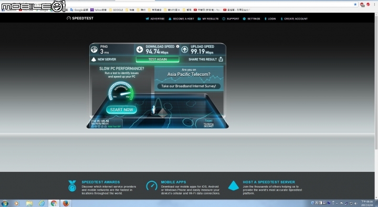378x207 pixels.
Task: Click the ping arrows icon
Action: 94,49
